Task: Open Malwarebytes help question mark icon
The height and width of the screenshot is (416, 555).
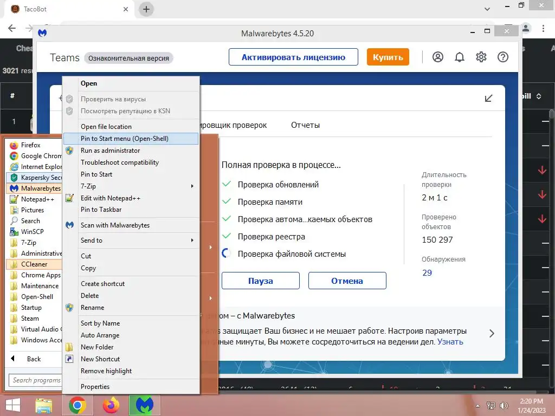Action: [502, 57]
